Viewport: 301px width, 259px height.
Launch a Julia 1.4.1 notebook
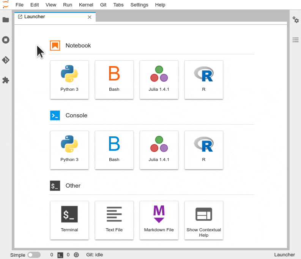tap(159, 80)
